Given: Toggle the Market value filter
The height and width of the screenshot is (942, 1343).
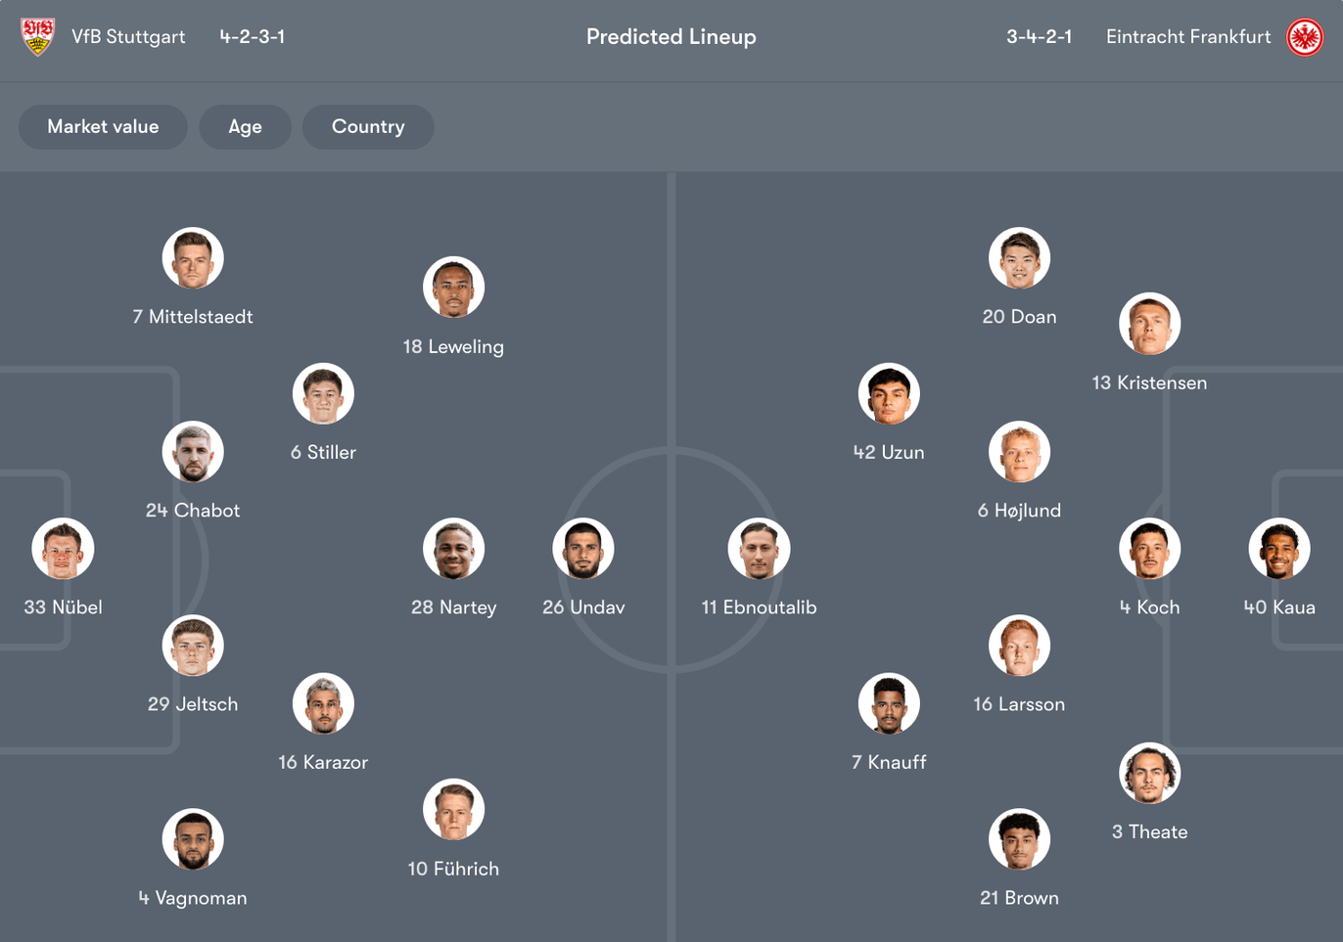Looking at the screenshot, I should pyautogui.click(x=103, y=126).
